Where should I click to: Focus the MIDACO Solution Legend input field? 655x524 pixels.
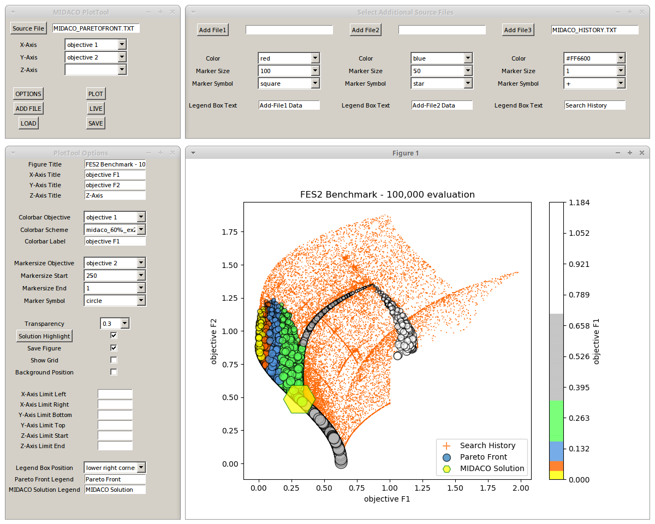point(115,490)
